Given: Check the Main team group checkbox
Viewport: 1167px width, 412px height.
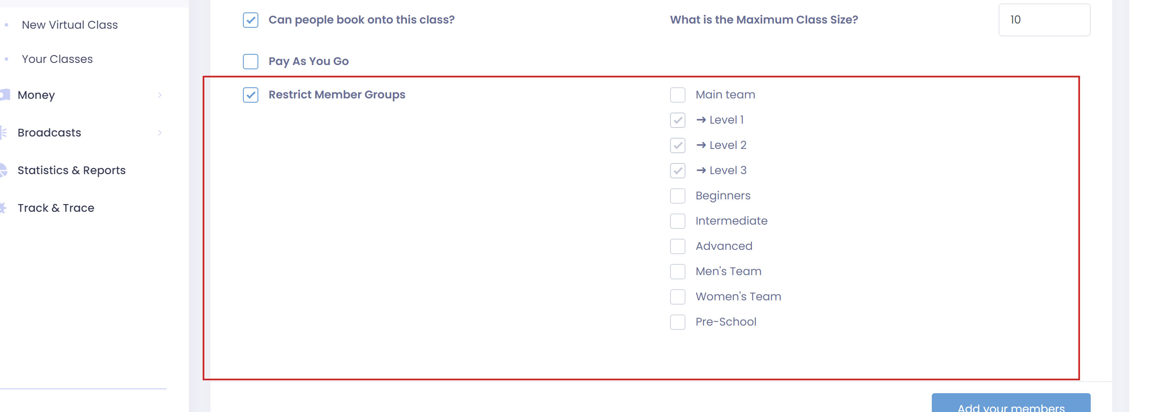Looking at the screenshot, I should tap(677, 95).
